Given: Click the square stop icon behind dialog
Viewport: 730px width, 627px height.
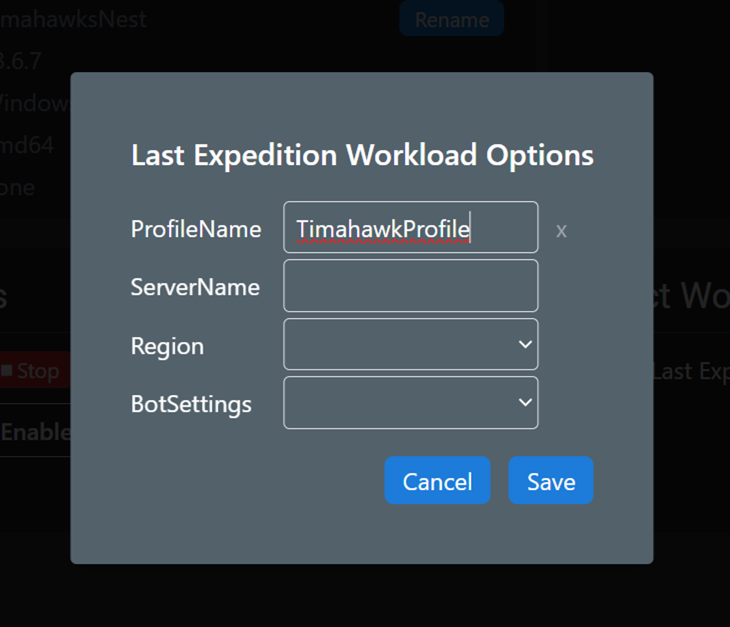Looking at the screenshot, I should [x=7, y=370].
